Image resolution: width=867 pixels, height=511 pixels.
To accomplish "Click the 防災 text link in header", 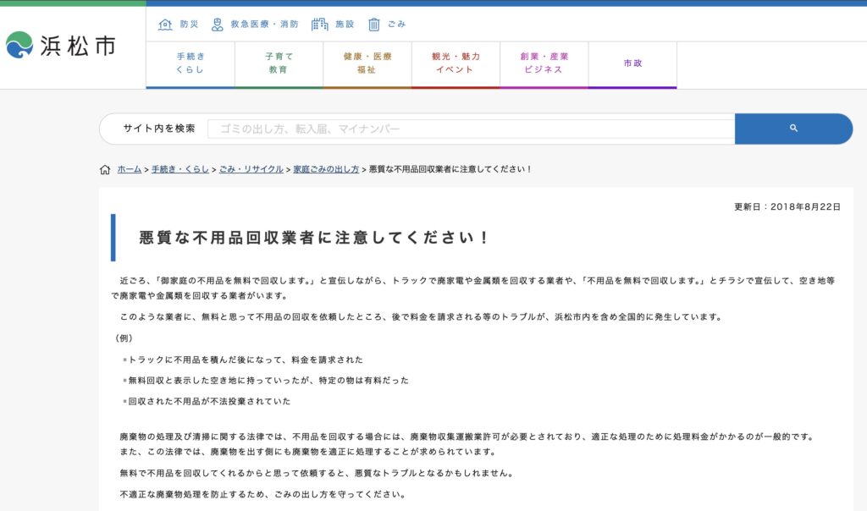I will pyautogui.click(x=189, y=25).
